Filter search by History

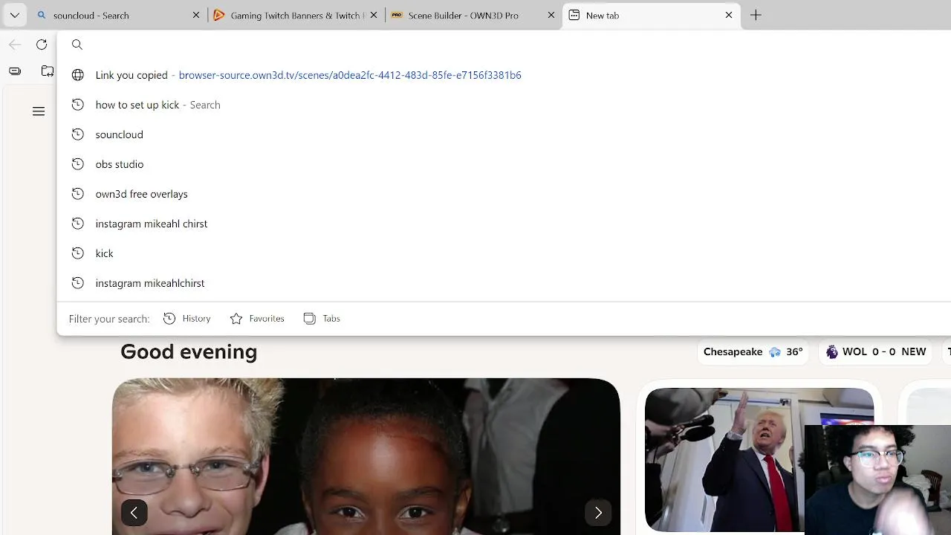(x=187, y=318)
